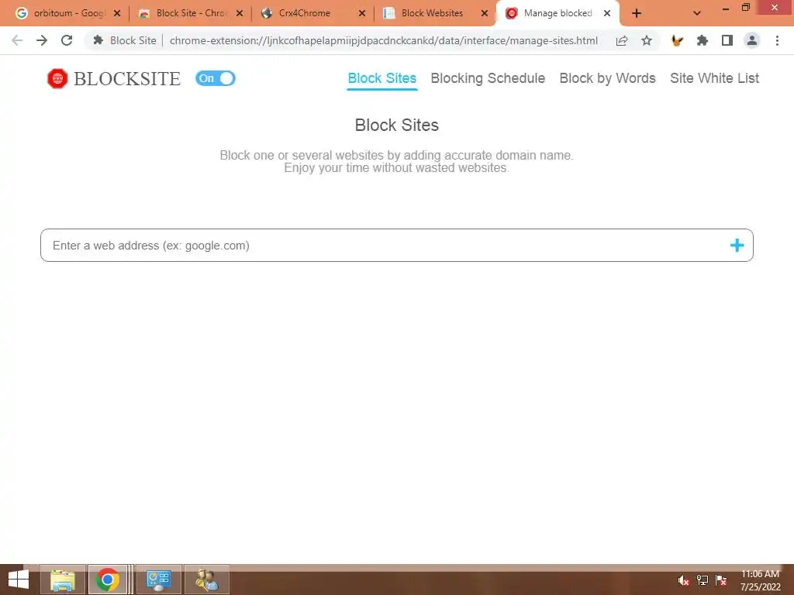Image resolution: width=794 pixels, height=595 pixels.
Task: Click the Block Site extension puzzle chip
Action: pyautogui.click(x=125, y=40)
